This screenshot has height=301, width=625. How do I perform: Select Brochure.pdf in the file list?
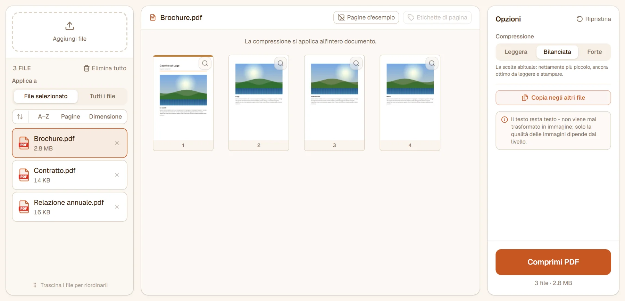click(x=70, y=143)
